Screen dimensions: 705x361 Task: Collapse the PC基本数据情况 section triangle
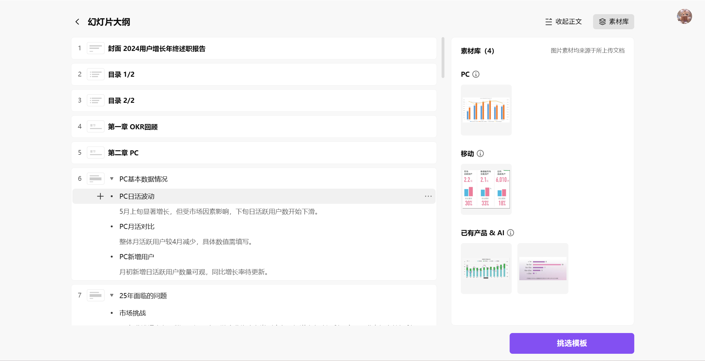click(112, 178)
